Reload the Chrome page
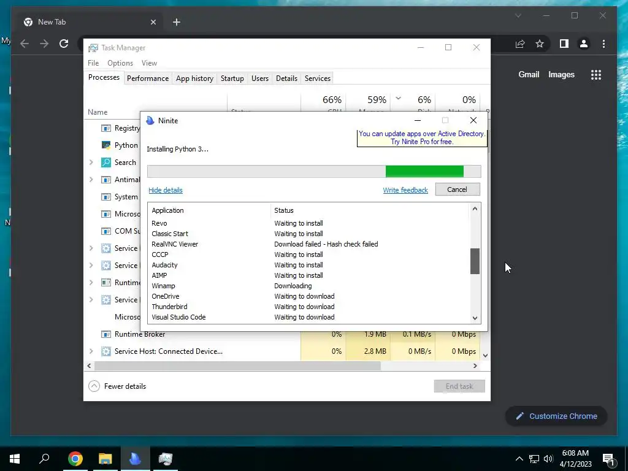The image size is (628, 471). [64, 44]
